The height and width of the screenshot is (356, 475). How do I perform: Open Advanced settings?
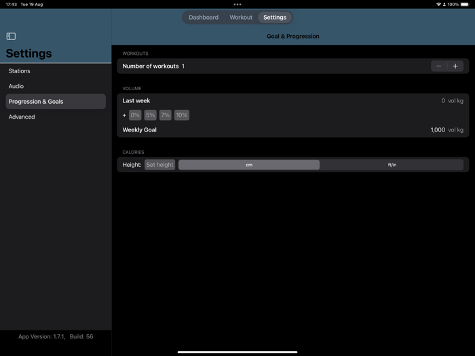[x=56, y=117]
